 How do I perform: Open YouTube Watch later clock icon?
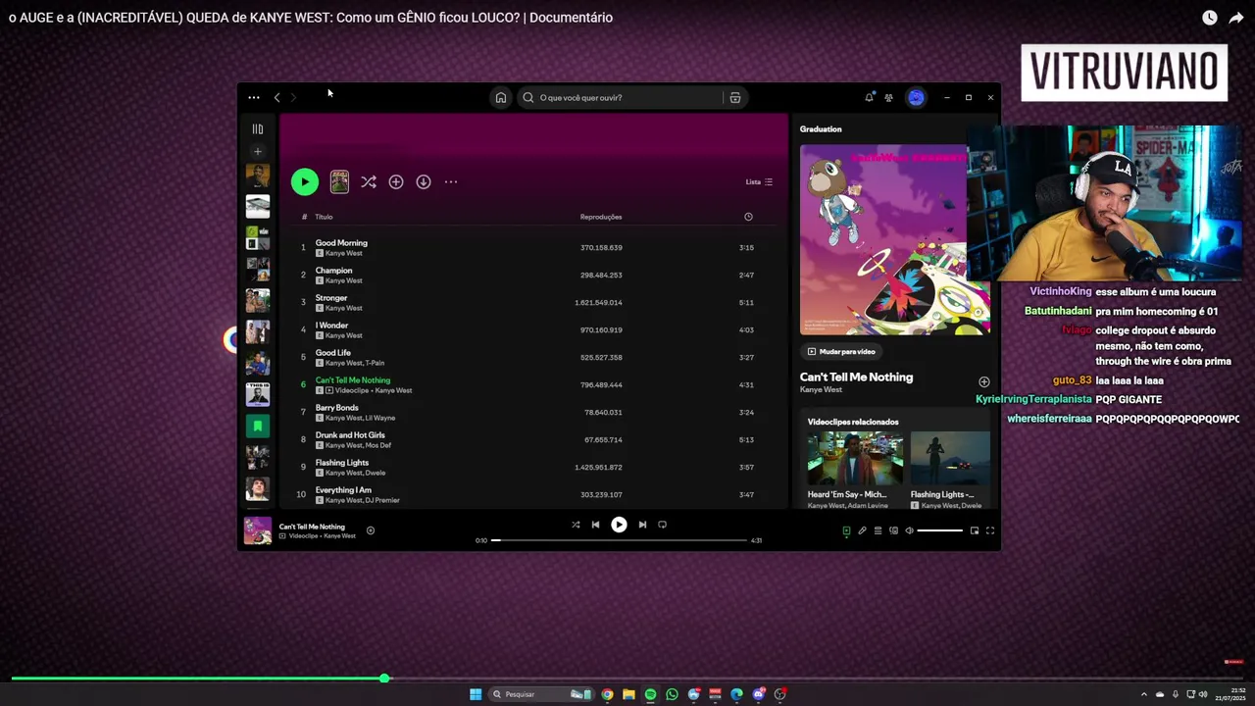(x=1210, y=18)
